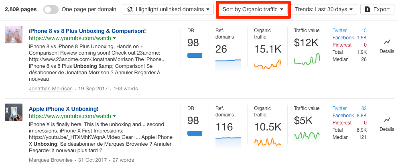The width and height of the screenshot is (398, 167).
Task: Click the iPhone 8 video thumbnail
Action: (x=14, y=35)
